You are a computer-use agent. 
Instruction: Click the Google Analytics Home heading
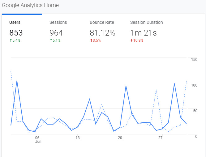click(x=30, y=5)
